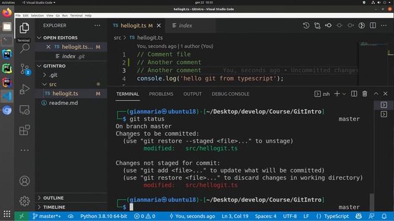Open the Terminal menu in menu bar
This screenshot has height=221, width=394.
pyautogui.click(x=76, y=15)
